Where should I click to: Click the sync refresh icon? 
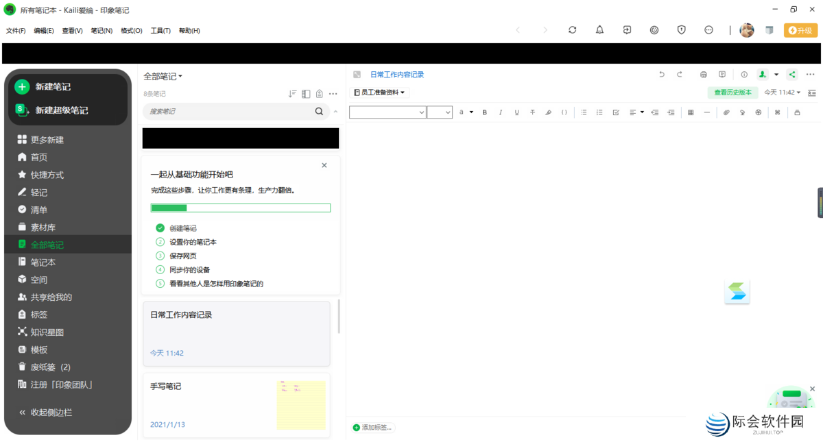[x=572, y=30]
